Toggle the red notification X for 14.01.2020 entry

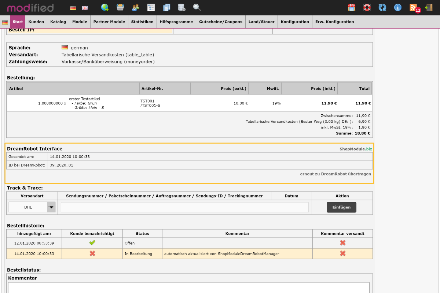coord(92,253)
